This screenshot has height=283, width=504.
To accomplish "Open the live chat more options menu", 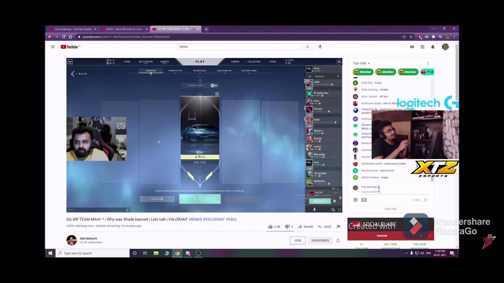I will (428, 63).
